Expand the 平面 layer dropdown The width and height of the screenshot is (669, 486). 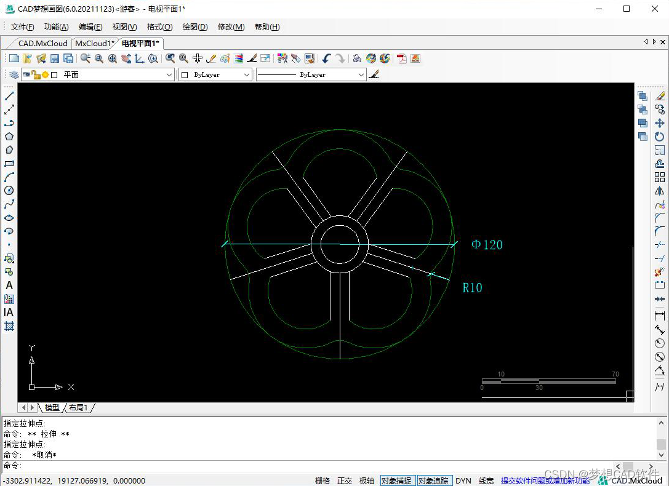[x=169, y=74]
